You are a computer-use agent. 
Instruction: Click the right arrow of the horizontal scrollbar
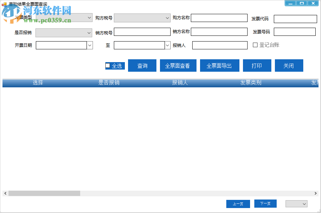[315, 193]
